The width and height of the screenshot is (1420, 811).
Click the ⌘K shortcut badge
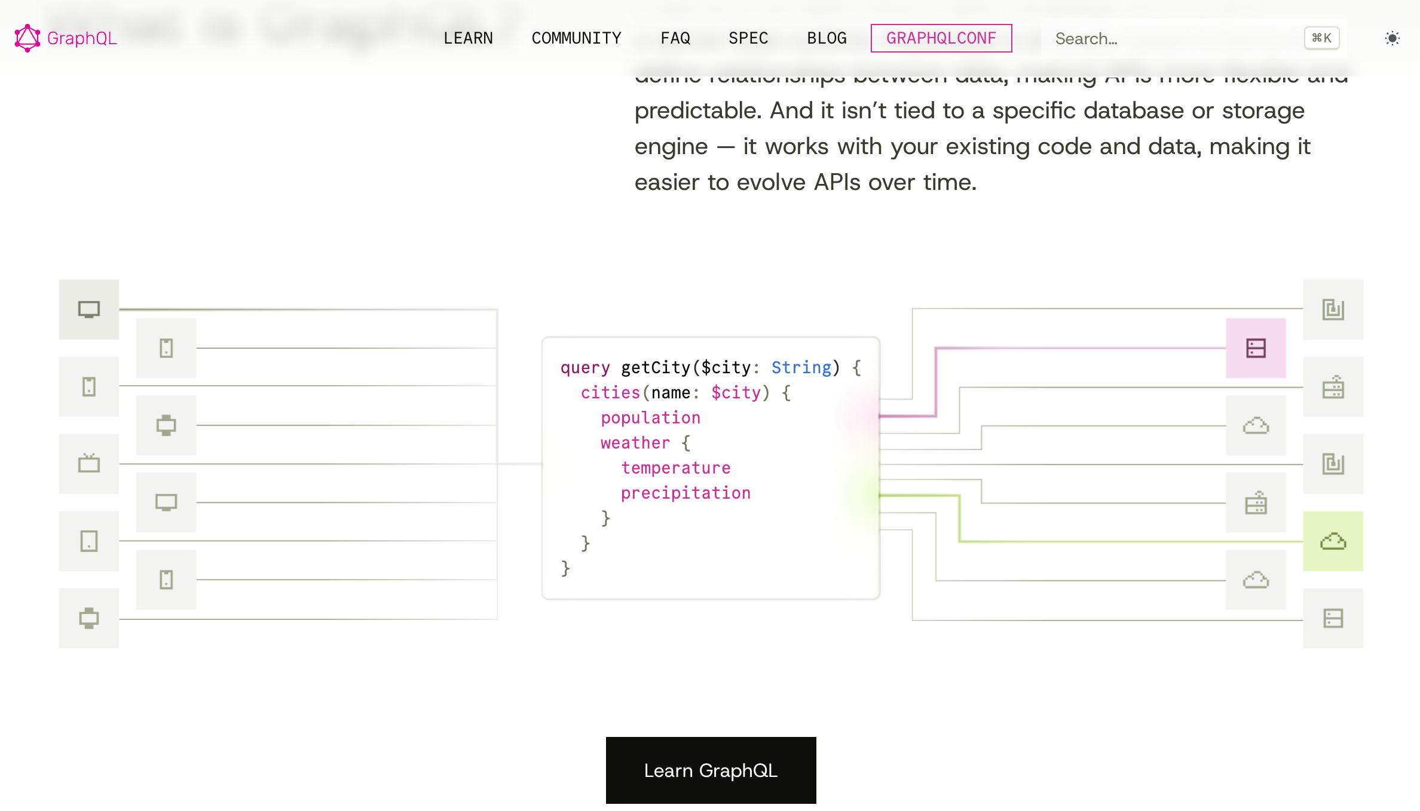1321,38
